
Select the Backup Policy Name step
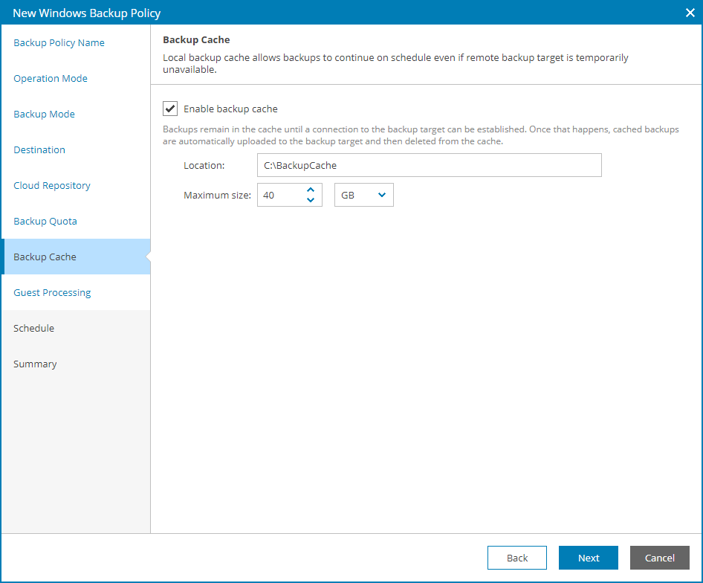pyautogui.click(x=59, y=42)
